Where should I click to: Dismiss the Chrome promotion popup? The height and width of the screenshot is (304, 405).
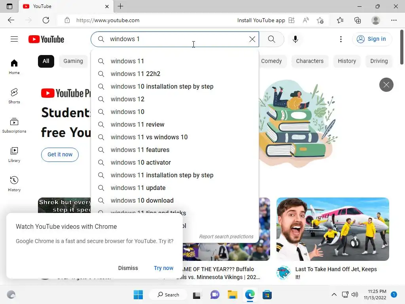pos(128,268)
